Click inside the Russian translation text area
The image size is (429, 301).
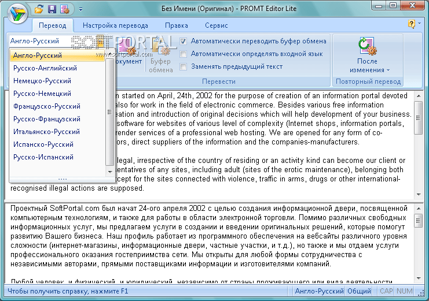[210, 243]
